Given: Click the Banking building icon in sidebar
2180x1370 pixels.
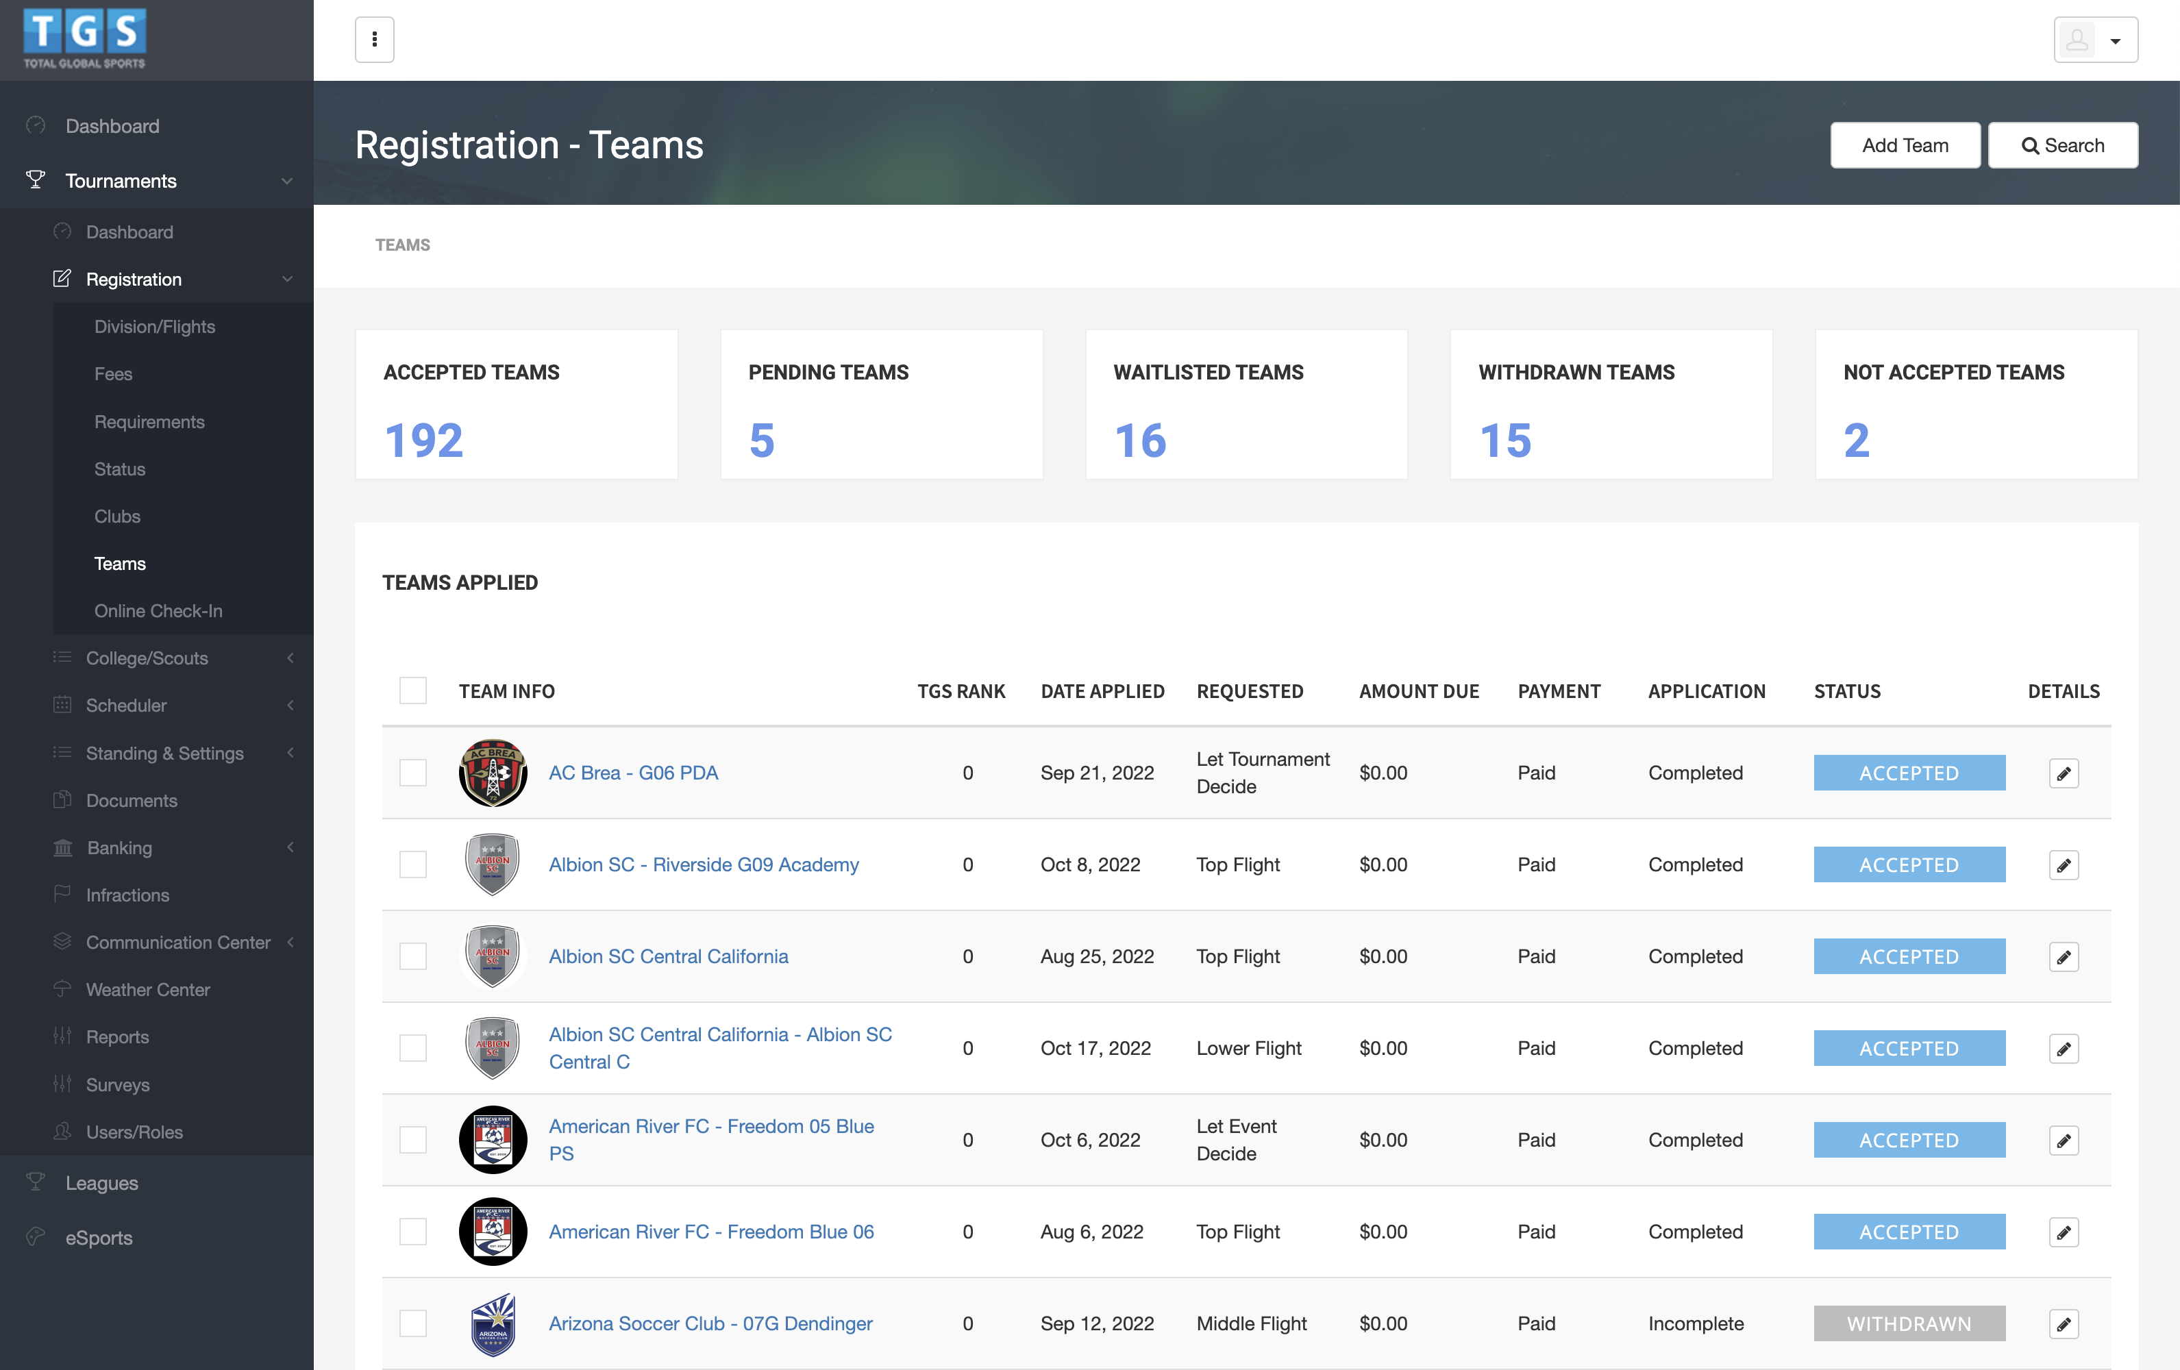Looking at the screenshot, I should [62, 848].
